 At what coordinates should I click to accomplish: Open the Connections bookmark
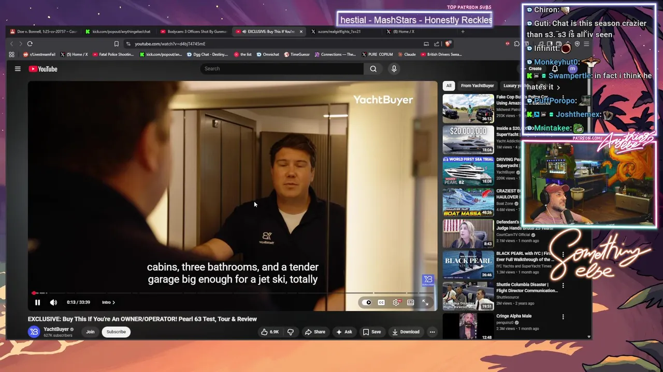pyautogui.click(x=335, y=54)
